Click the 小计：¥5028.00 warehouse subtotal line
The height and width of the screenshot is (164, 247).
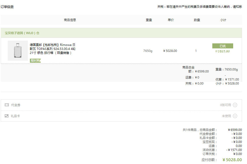(227, 84)
